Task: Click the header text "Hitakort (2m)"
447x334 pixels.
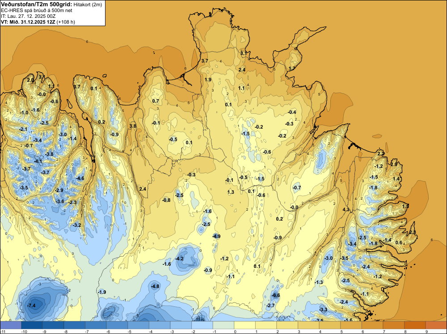Action: pos(88,4)
